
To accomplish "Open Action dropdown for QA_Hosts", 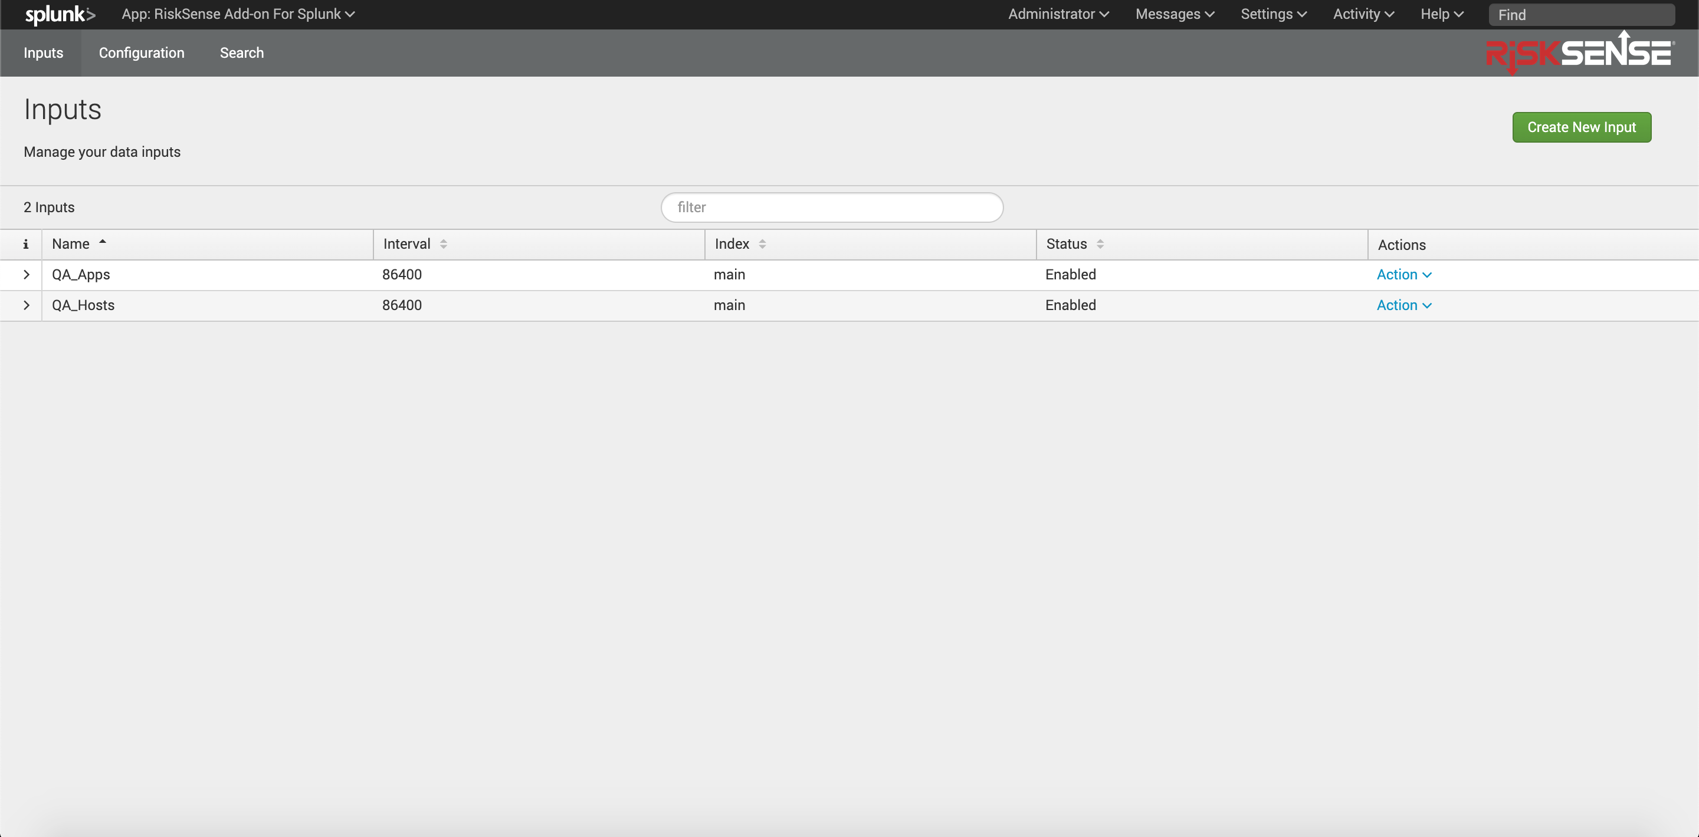I will pos(1403,305).
